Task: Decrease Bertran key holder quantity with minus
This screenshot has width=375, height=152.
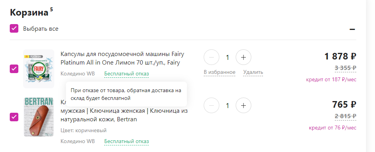Action: click(x=211, y=105)
